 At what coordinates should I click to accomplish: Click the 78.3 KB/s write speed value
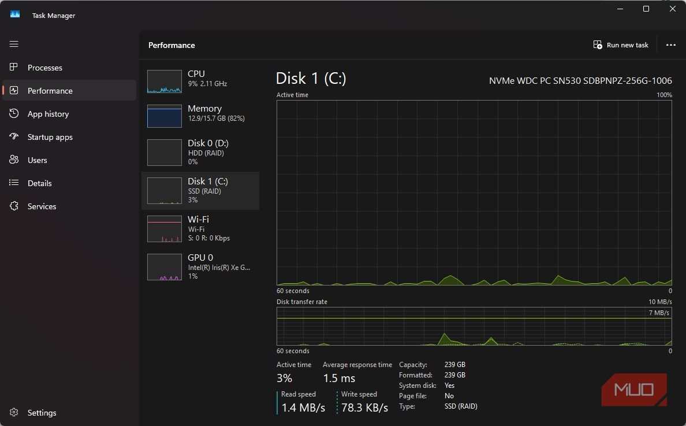click(364, 408)
